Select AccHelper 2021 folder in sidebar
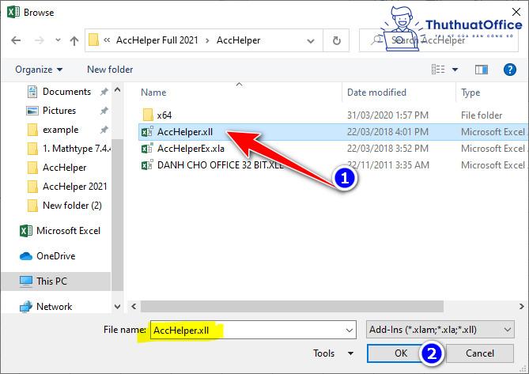Image resolution: width=529 pixels, height=374 pixels. 74,187
